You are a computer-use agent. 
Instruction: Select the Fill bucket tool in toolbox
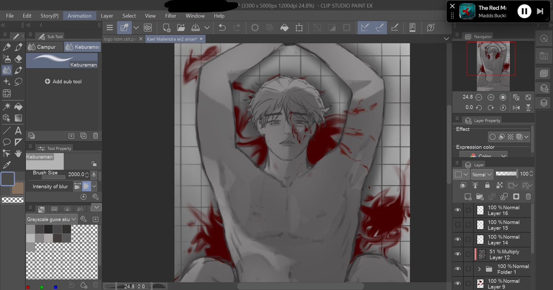coord(18,106)
